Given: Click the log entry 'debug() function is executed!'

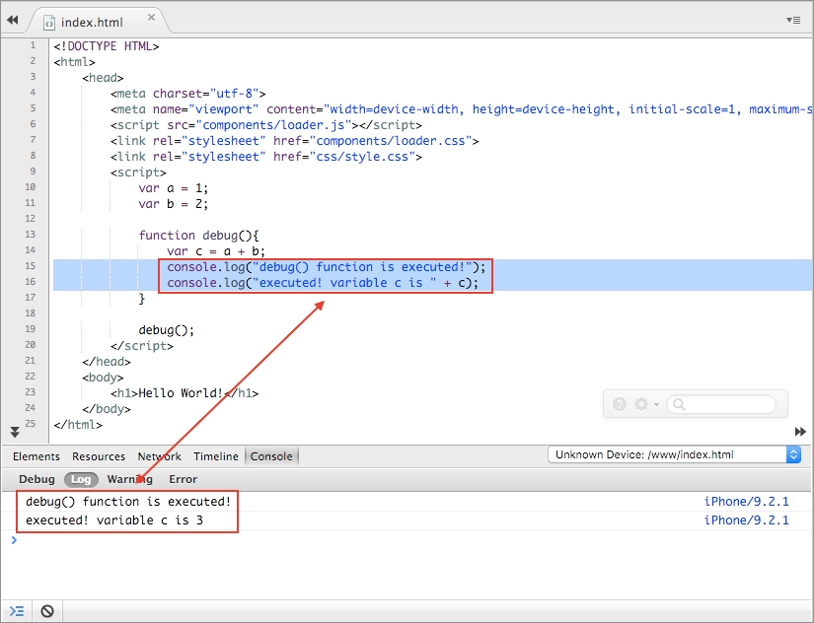Looking at the screenshot, I should click(x=128, y=502).
